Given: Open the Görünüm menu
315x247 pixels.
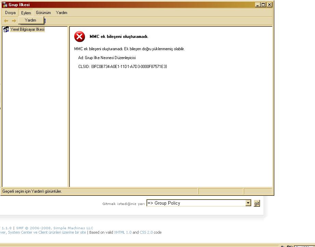Looking at the screenshot, I should [43, 13].
